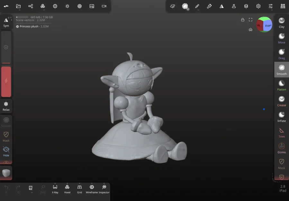Select the Crease tool
The height and width of the screenshot is (201, 289).
tap(281, 101)
